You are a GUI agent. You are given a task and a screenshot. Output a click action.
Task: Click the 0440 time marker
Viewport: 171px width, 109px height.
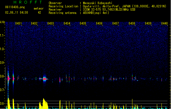(x=164, y=23)
